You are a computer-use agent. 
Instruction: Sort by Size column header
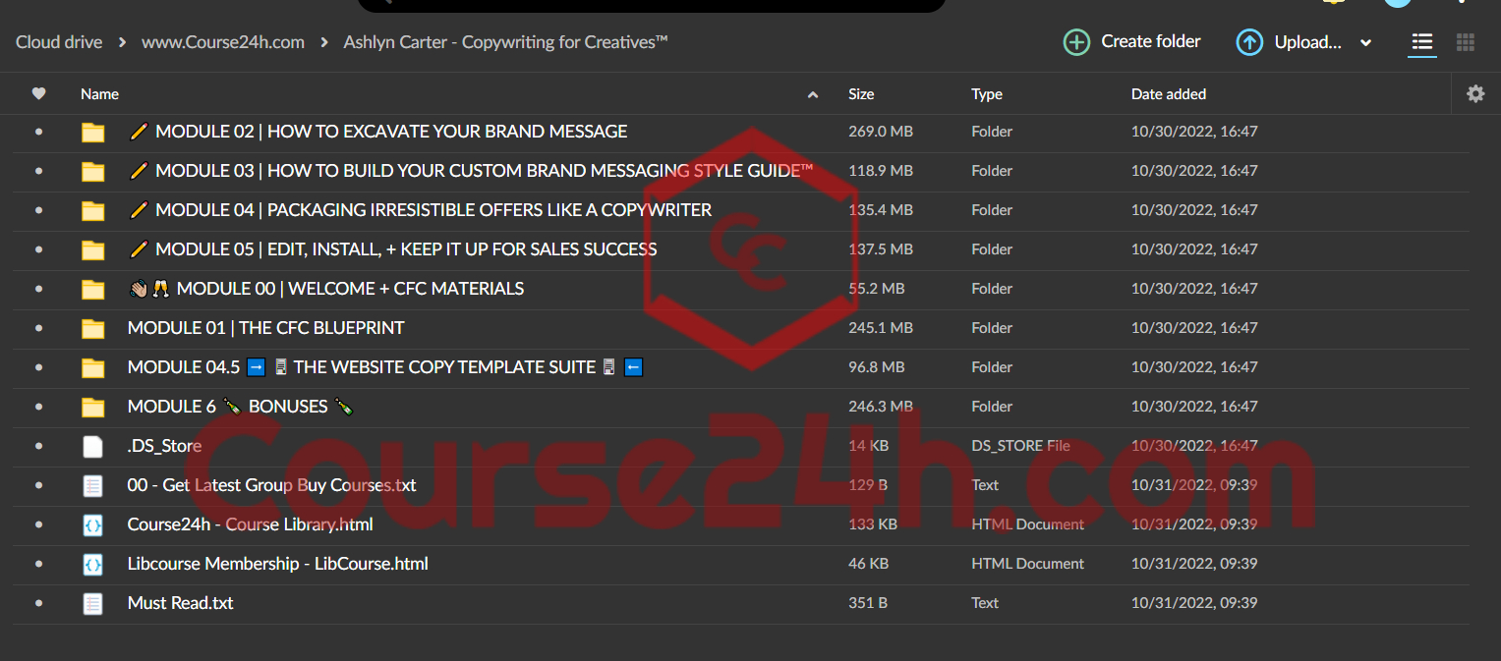(x=861, y=94)
